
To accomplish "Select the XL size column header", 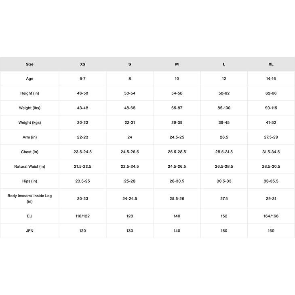I will (271, 64).
